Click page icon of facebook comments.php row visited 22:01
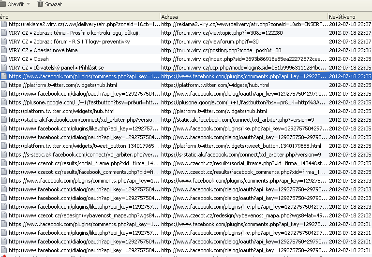 pyautogui.click(x=4, y=224)
